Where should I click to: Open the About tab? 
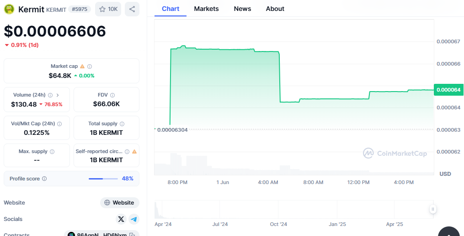tap(275, 9)
